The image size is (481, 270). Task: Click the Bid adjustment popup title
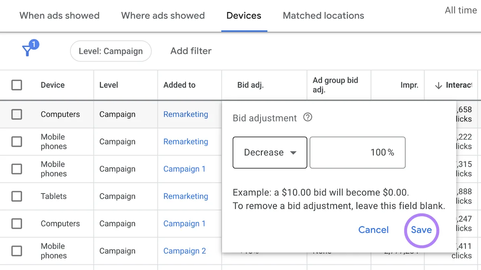point(265,118)
